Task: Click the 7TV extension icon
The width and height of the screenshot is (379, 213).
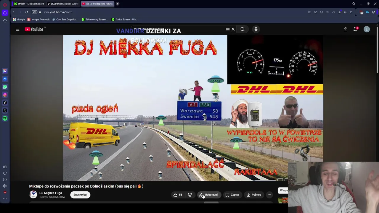Action: (367, 12)
